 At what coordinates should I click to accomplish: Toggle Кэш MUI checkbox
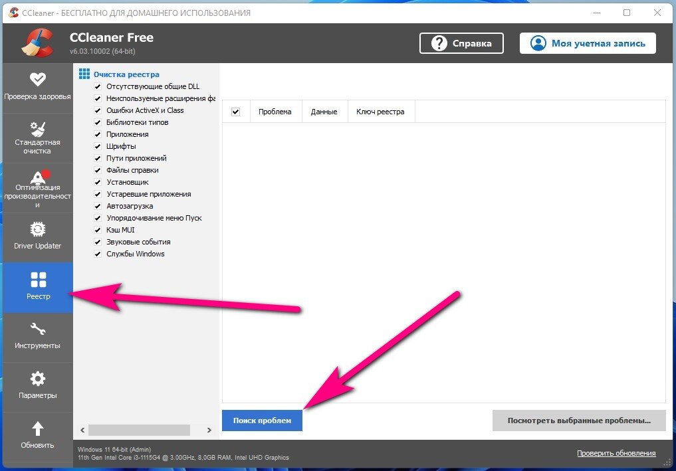98,230
